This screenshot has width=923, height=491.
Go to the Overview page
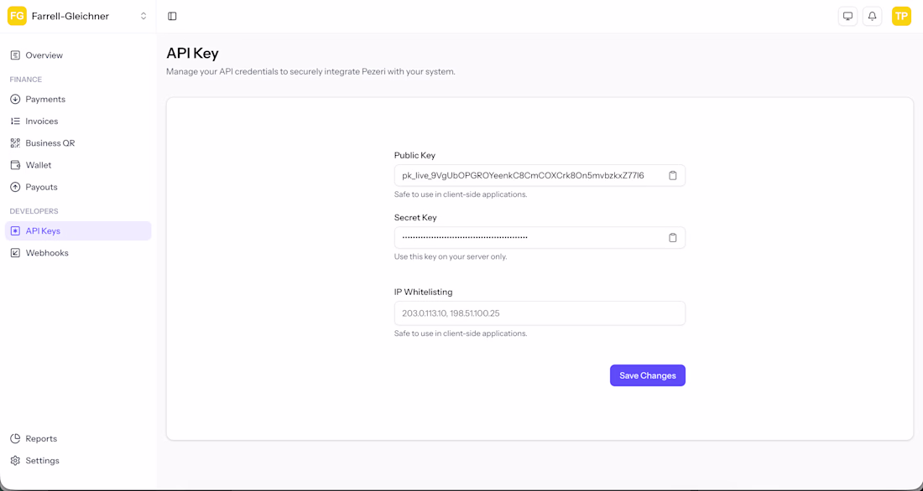(44, 55)
